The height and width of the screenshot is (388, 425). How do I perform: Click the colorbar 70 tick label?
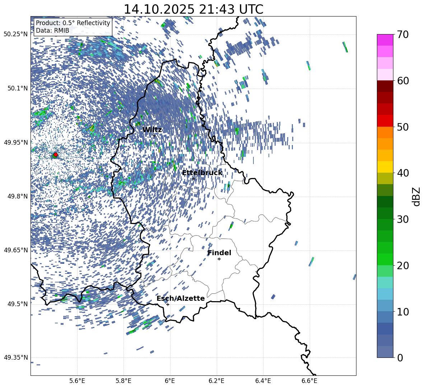403,34
